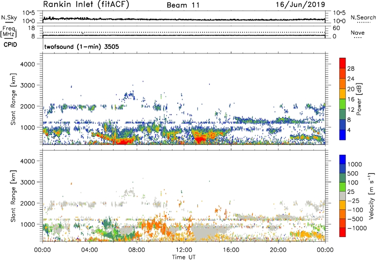Viewport: 376px width, 260px height.
Task: Click the '08:00' time tick label
Action: click(137, 250)
